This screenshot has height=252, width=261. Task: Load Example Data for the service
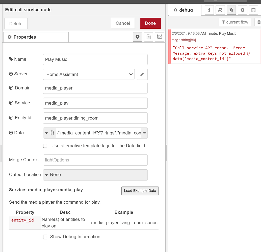pyautogui.click(x=140, y=191)
